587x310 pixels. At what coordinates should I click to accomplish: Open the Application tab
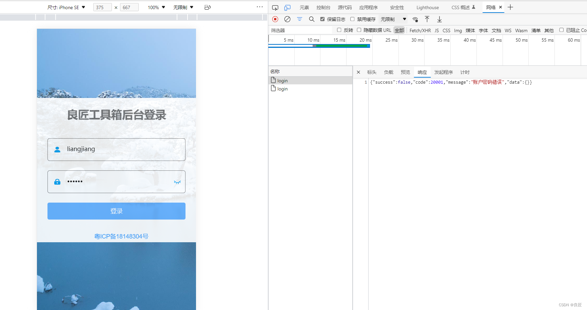pyautogui.click(x=368, y=7)
